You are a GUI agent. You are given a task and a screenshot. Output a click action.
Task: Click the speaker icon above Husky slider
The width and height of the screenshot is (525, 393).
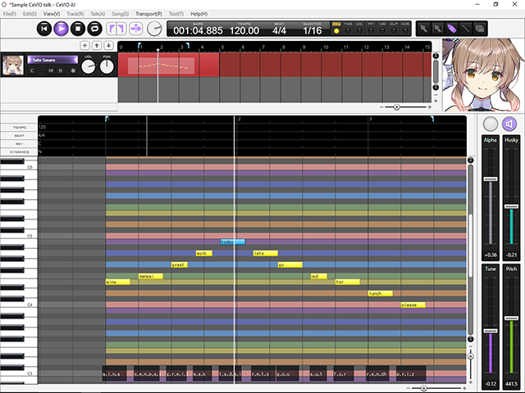[x=510, y=124]
